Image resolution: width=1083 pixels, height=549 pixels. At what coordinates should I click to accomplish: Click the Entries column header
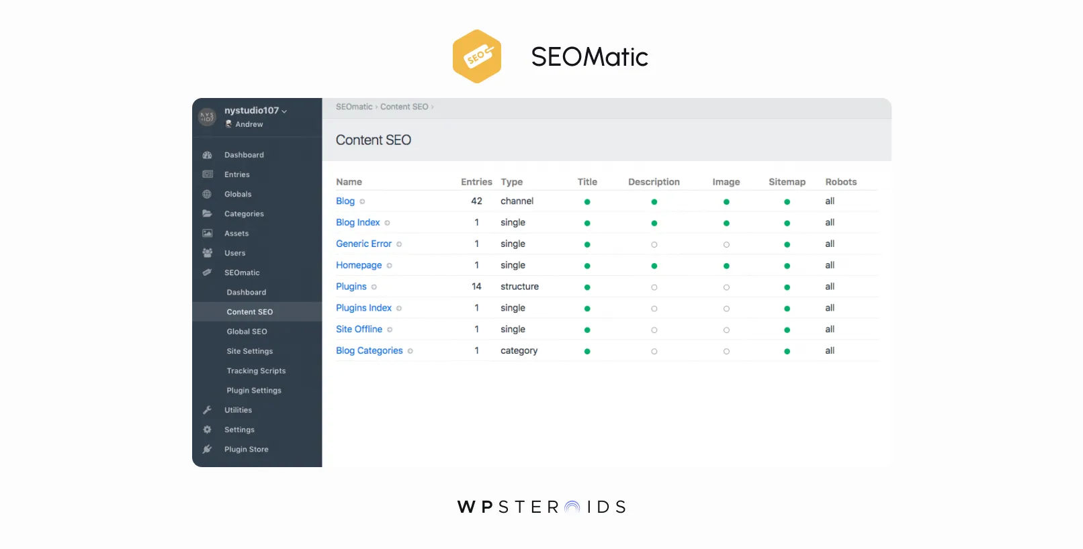(476, 182)
